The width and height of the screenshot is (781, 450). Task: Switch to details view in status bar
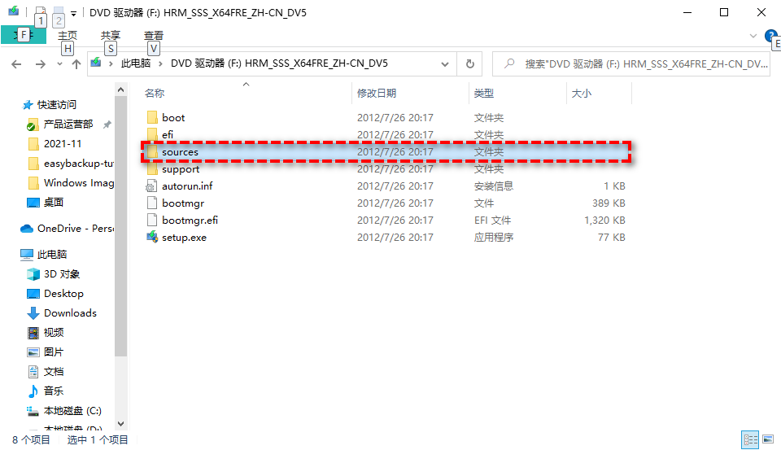[x=750, y=440]
